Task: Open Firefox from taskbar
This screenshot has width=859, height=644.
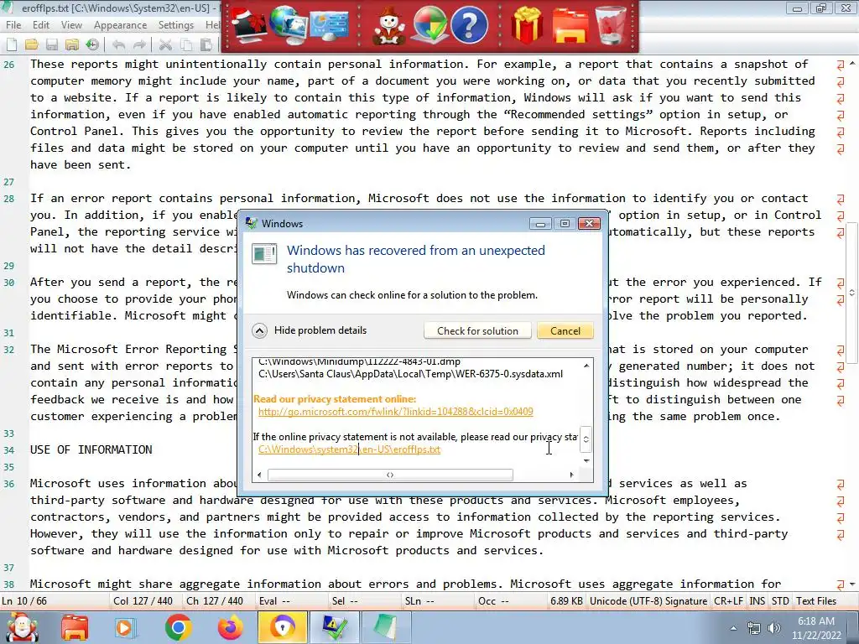Action: [x=231, y=627]
